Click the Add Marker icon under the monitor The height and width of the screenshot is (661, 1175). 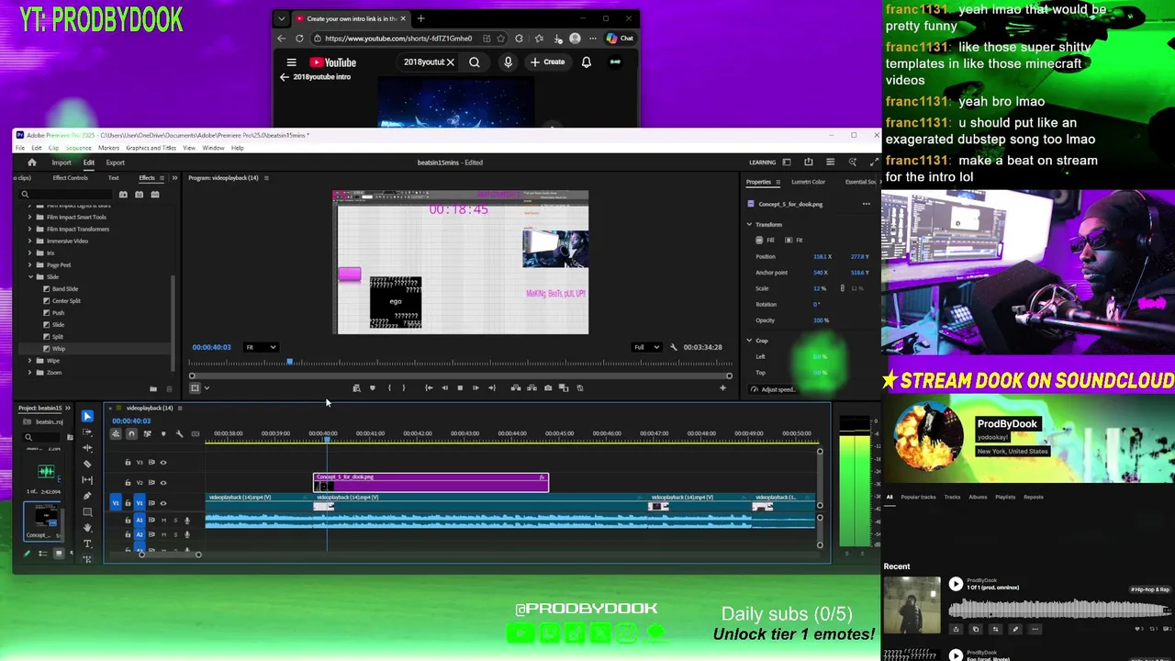372,387
